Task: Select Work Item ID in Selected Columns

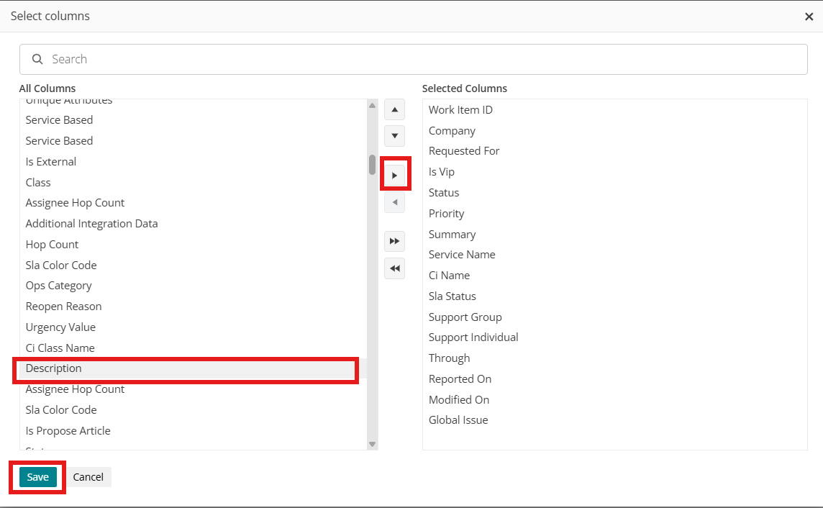Action: point(460,110)
